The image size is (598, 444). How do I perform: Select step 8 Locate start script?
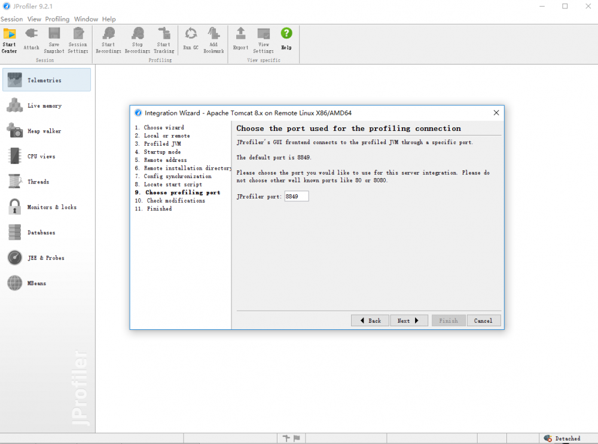tap(168, 185)
